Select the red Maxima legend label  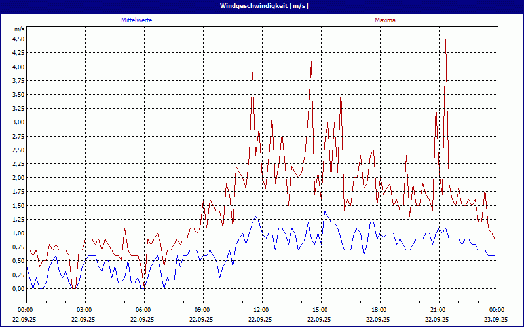click(x=384, y=20)
